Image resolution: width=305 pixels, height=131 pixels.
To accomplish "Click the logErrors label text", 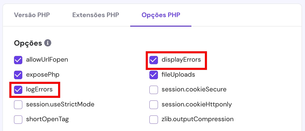I will [39, 90].
